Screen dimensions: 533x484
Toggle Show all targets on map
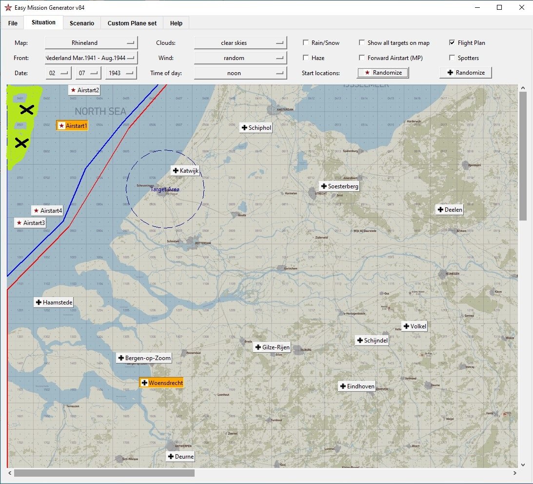point(362,43)
